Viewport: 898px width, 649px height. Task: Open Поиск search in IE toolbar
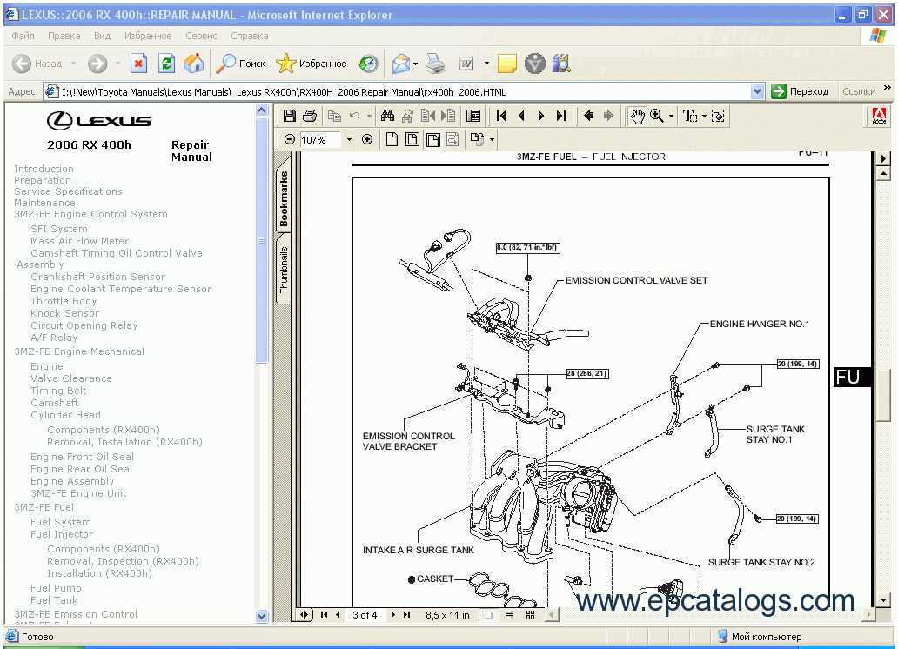240,64
